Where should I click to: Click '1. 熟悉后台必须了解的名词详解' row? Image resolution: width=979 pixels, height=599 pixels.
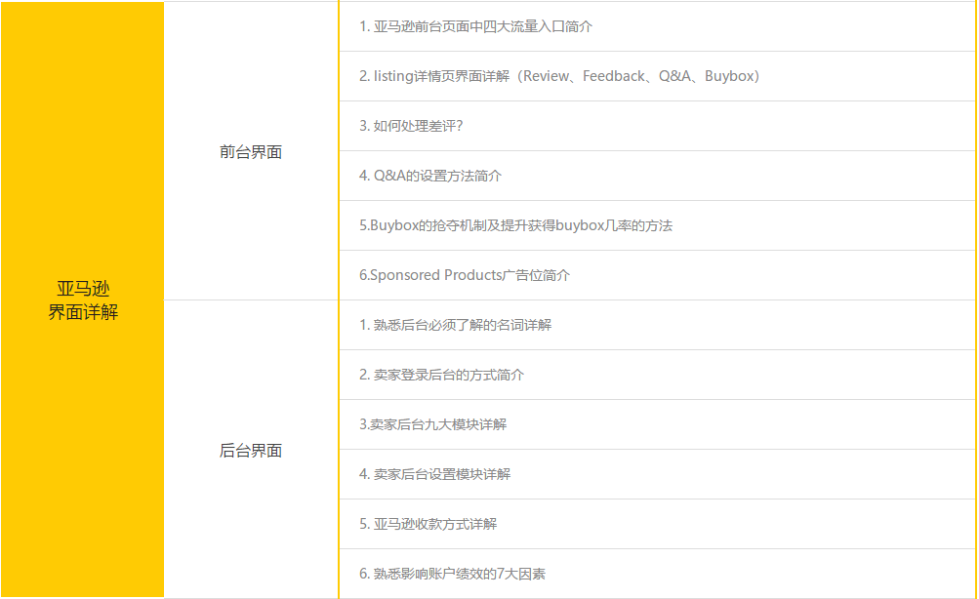click(x=657, y=325)
